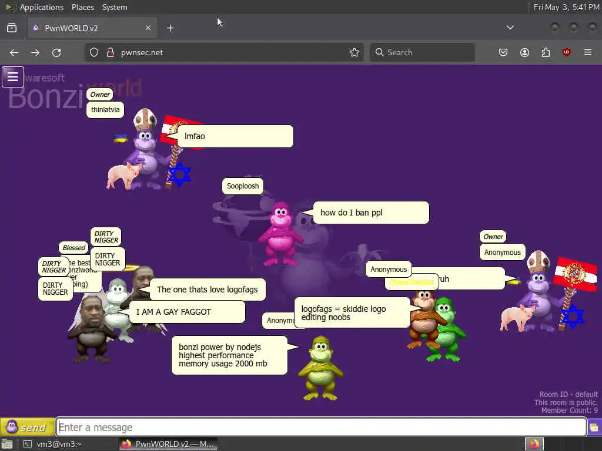Open the BonziWorld hamburger menu button

coord(13,77)
